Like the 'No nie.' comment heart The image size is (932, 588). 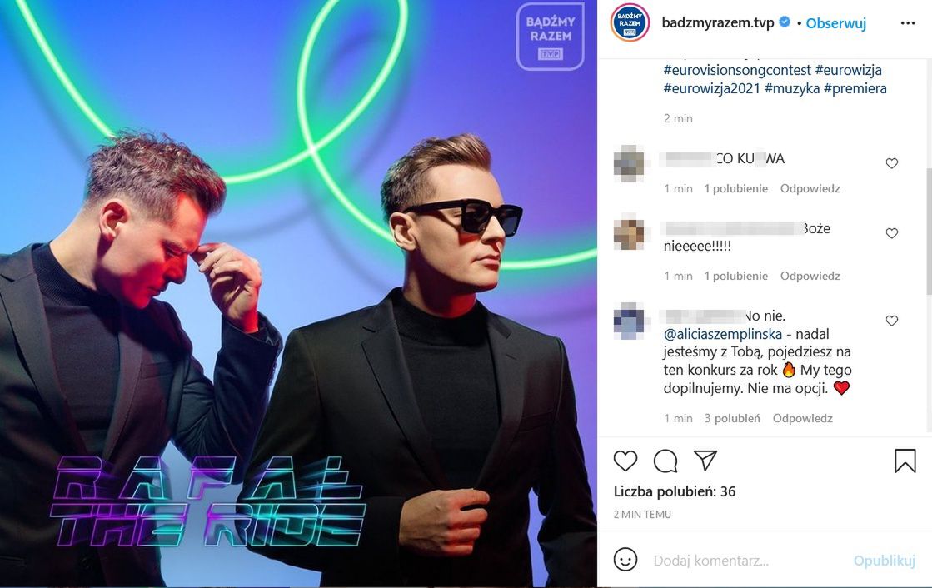[x=891, y=321]
